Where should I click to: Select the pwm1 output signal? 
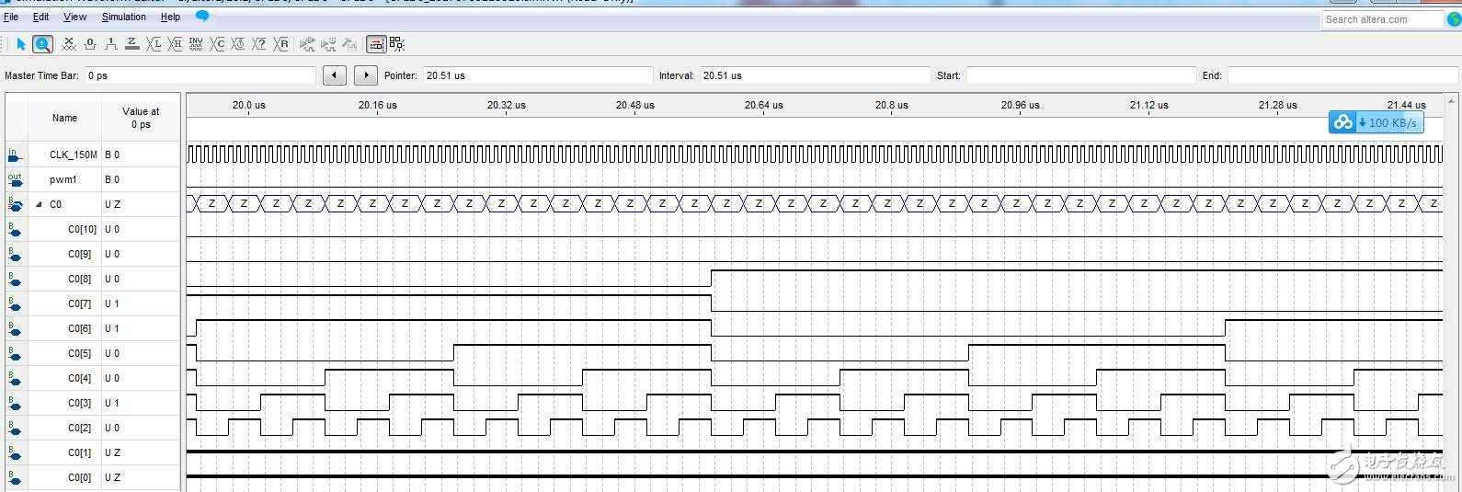click(63, 179)
